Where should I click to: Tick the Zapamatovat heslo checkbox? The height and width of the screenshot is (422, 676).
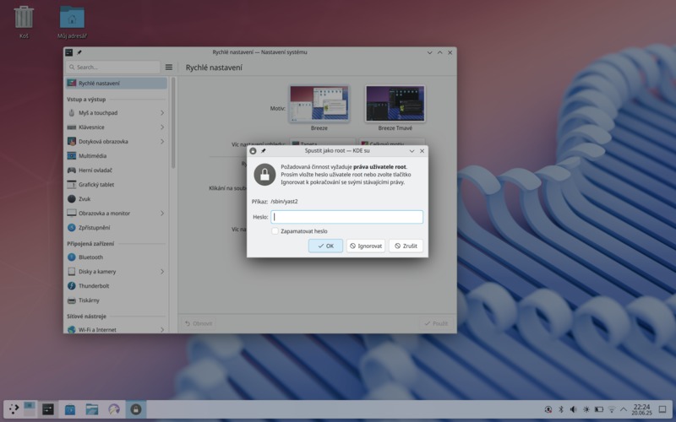click(275, 230)
